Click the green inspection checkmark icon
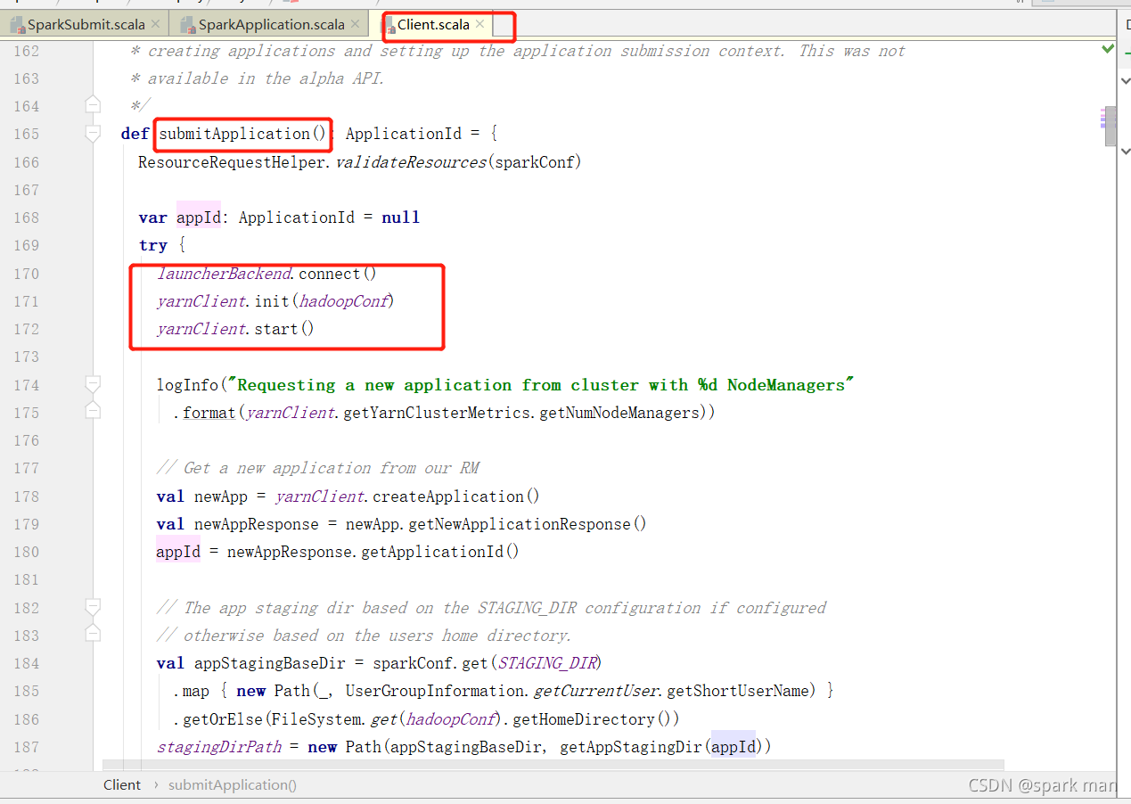1131x804 pixels. coord(1107,49)
